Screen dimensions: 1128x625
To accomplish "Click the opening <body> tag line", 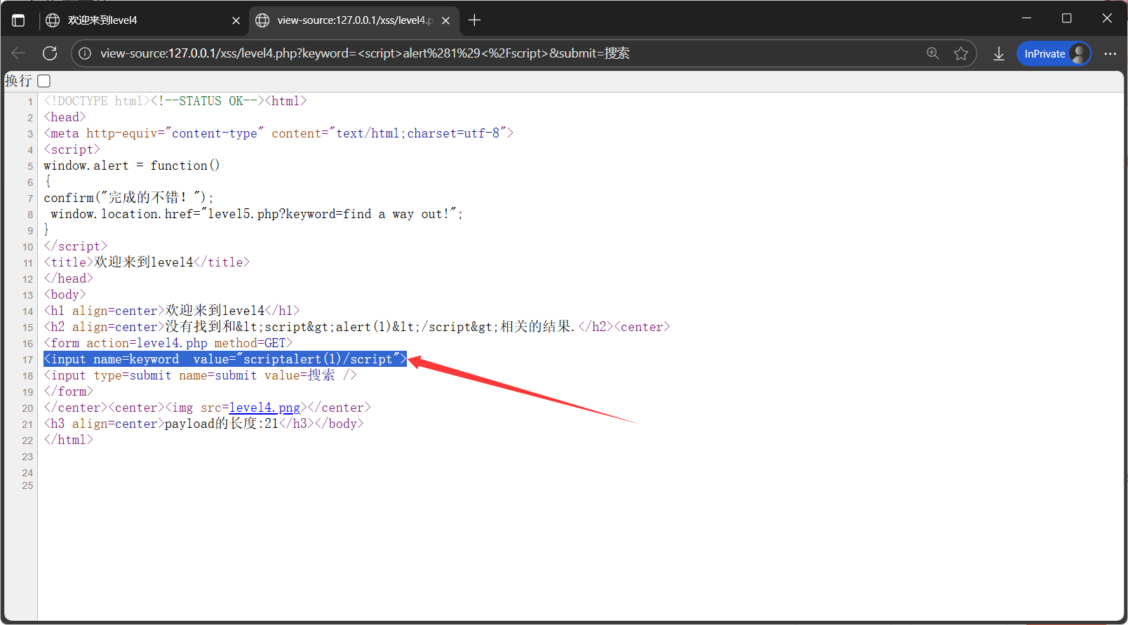I will 65,295.
